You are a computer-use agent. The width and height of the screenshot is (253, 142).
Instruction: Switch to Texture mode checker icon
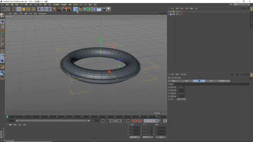click(x=2, y=26)
